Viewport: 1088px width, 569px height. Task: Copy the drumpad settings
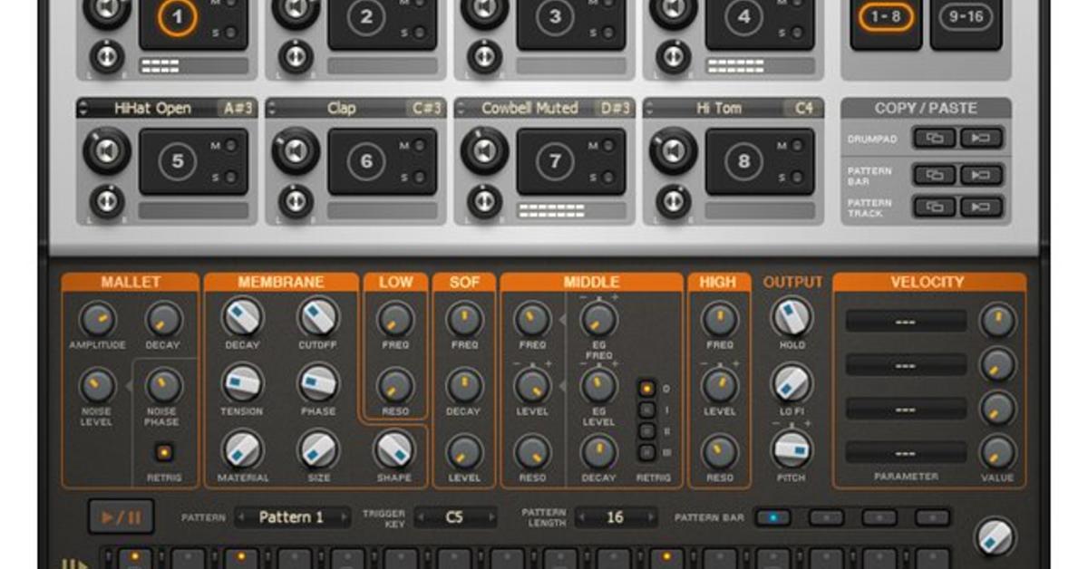click(934, 139)
